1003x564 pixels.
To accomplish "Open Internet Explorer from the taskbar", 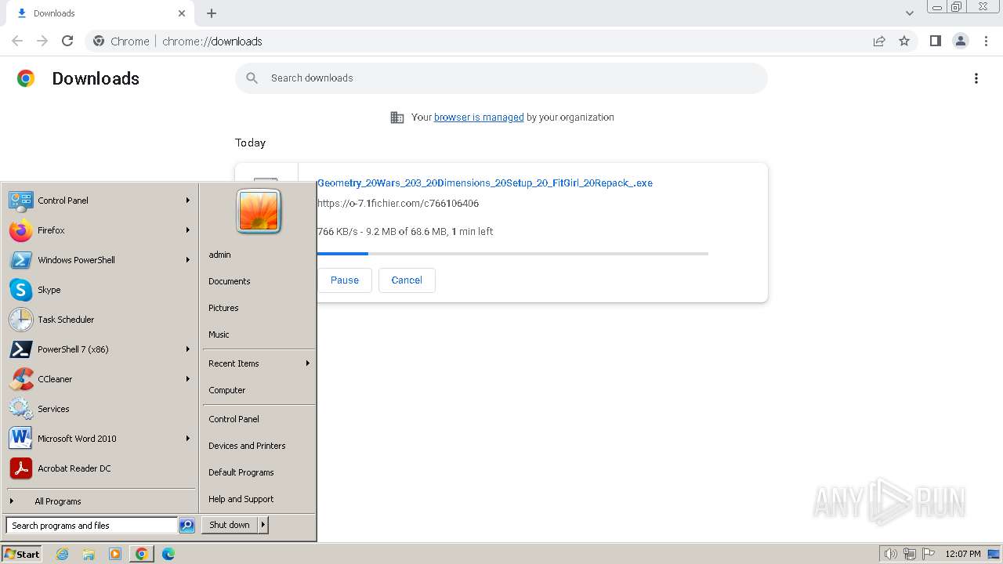I will (62, 554).
